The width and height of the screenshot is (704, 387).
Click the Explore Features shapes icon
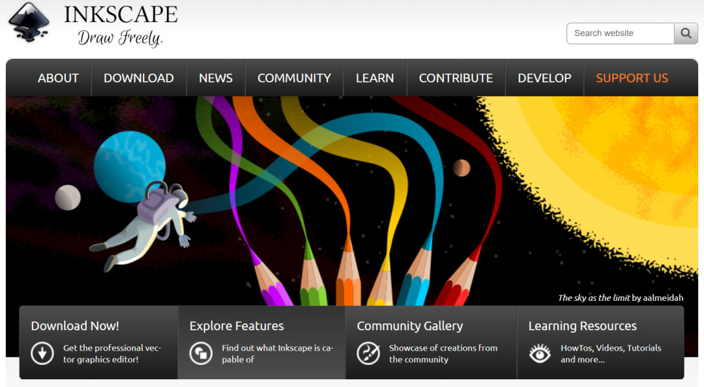tap(201, 353)
